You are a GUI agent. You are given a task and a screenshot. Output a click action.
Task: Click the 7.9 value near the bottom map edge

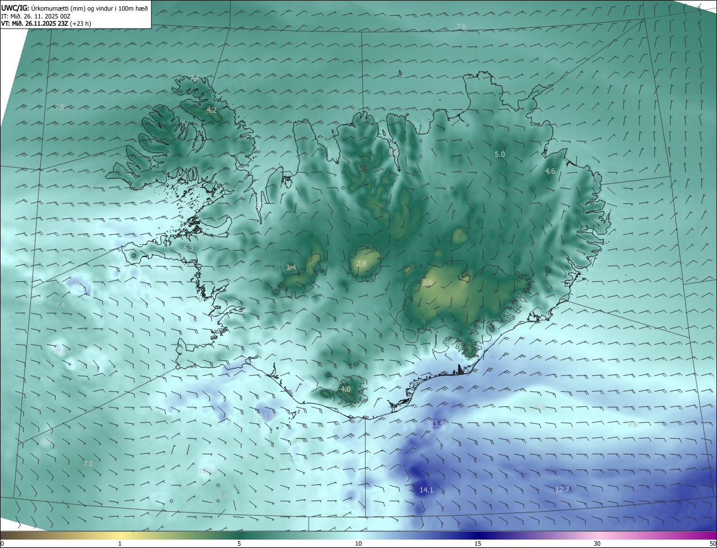tap(223, 496)
